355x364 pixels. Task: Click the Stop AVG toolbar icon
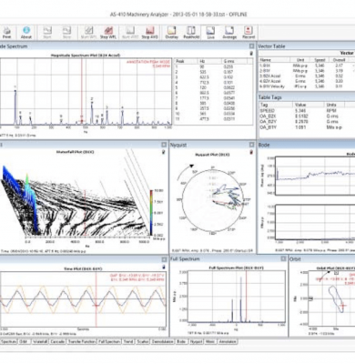(x=149, y=33)
